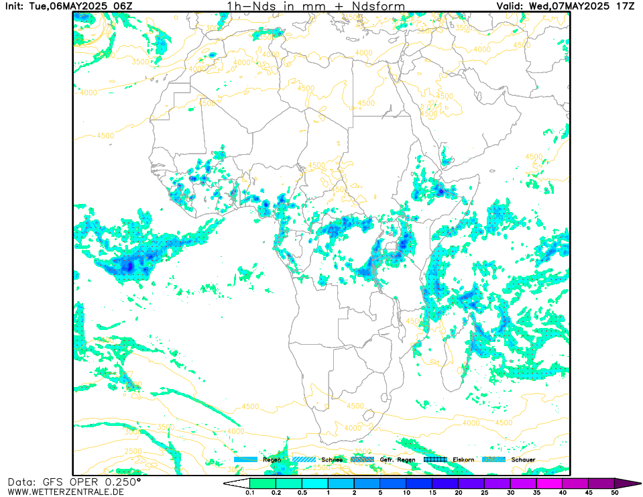Click the Schauer dotted legend swatch
The width and height of the screenshot is (643, 497).
[x=493, y=459]
